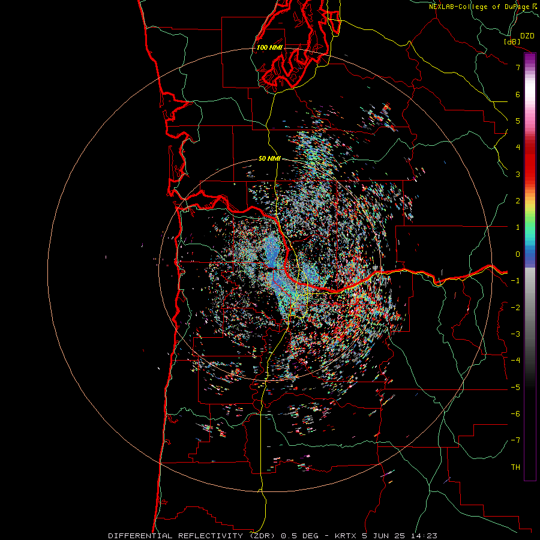
Task: Click the "7" value on the color scale
Action: pos(518,67)
